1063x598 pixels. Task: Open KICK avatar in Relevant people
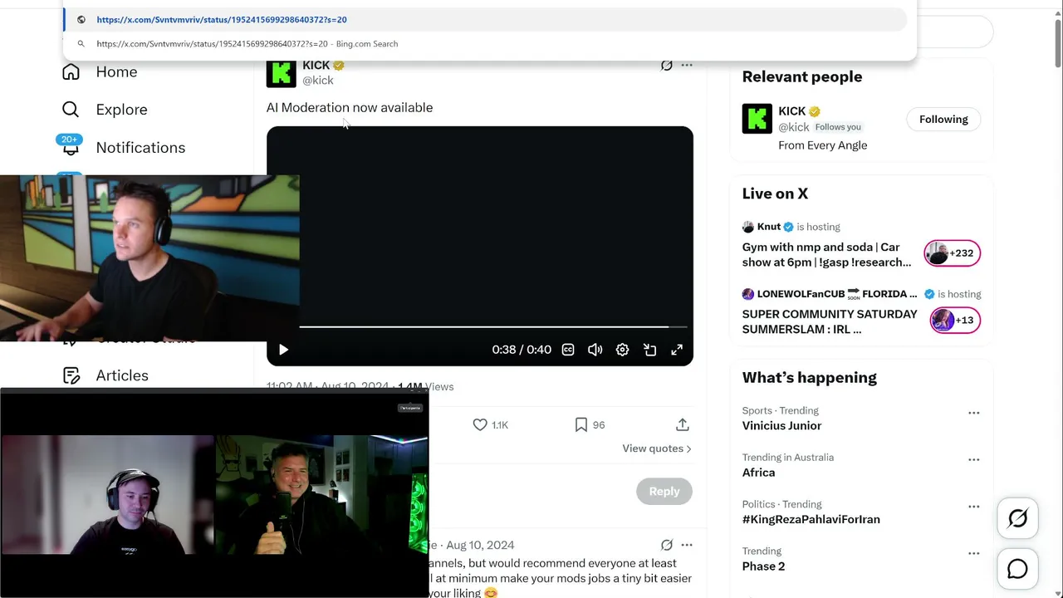(757, 119)
